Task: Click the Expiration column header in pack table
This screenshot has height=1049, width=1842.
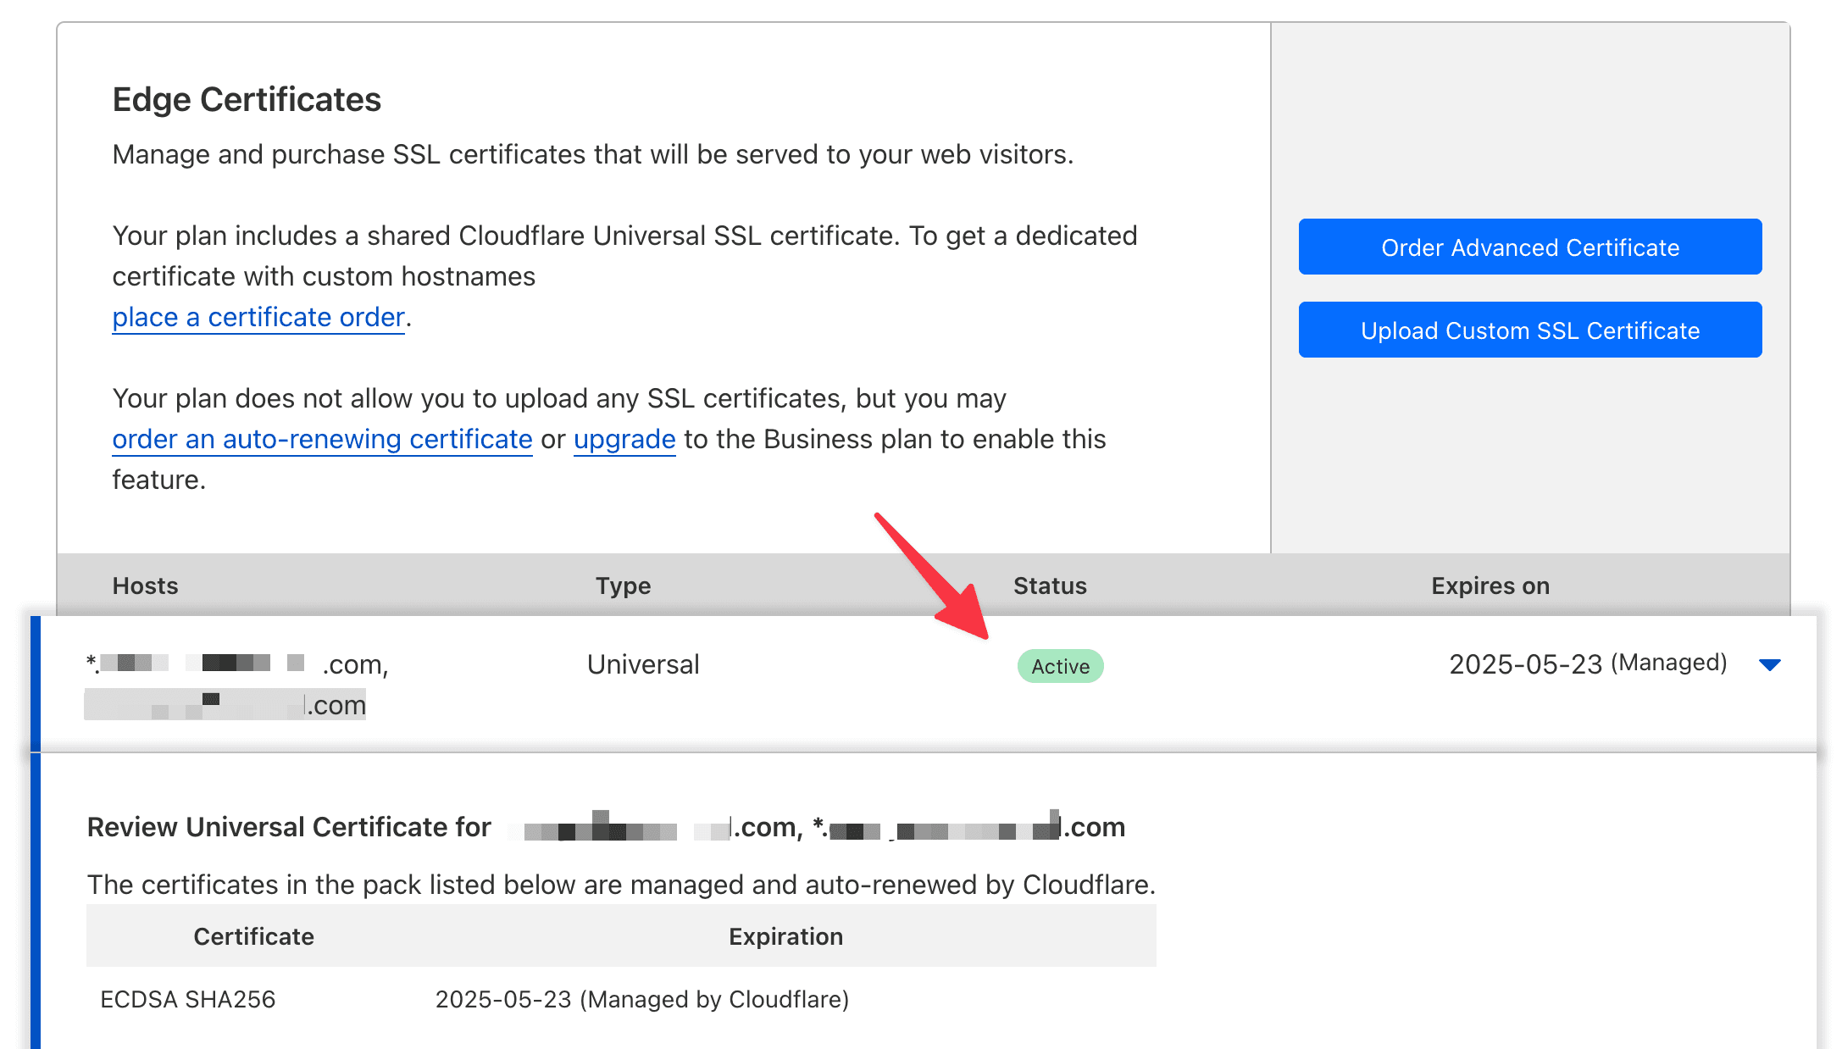Action: coord(785,936)
